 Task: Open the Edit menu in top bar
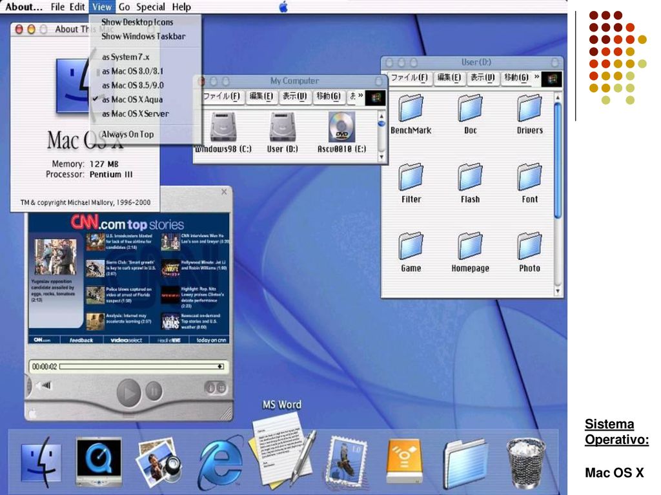[x=77, y=6]
